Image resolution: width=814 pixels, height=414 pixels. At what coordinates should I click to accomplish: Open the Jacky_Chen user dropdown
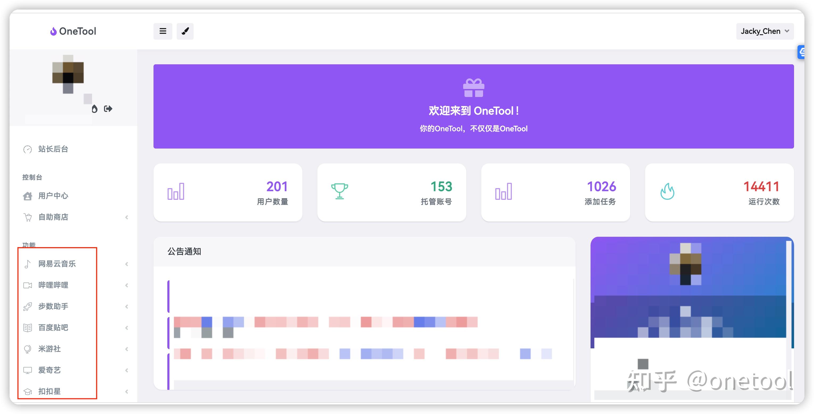tap(765, 31)
